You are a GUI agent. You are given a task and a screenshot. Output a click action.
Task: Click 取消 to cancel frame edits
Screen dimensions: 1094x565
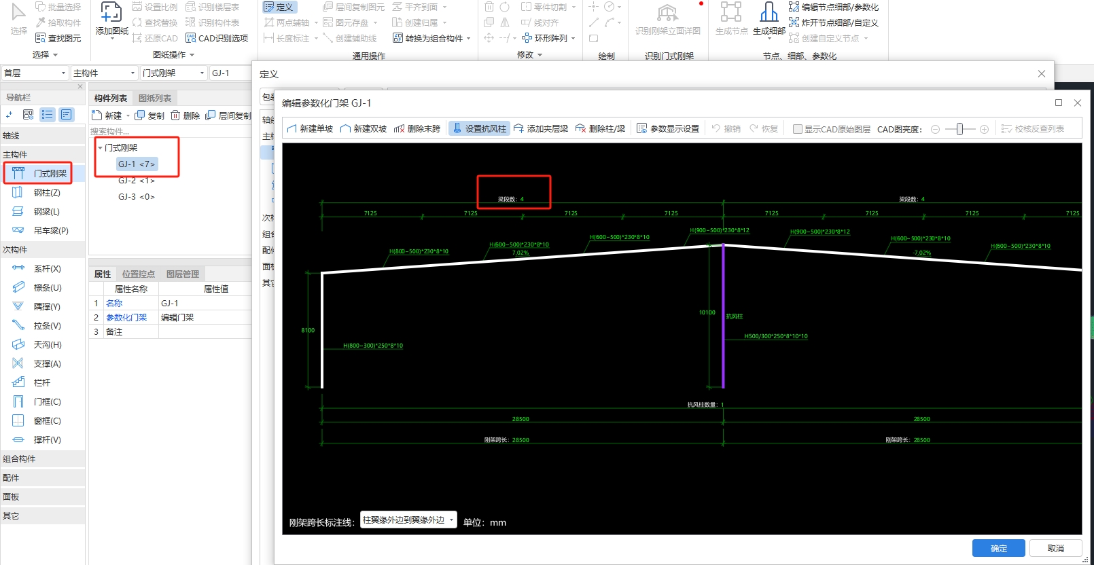point(1055,548)
